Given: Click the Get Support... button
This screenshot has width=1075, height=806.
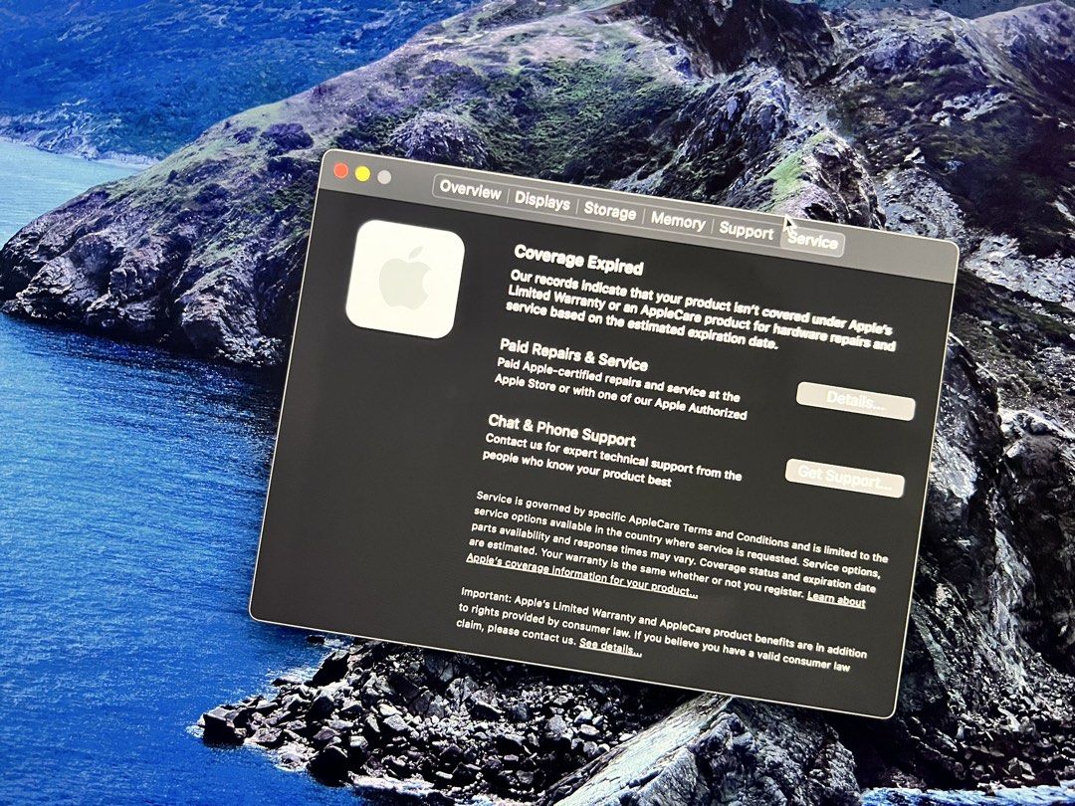Looking at the screenshot, I should [x=845, y=477].
